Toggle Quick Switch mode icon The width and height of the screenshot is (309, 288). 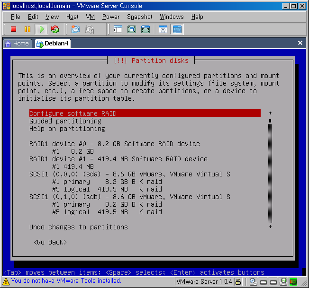click(x=145, y=29)
